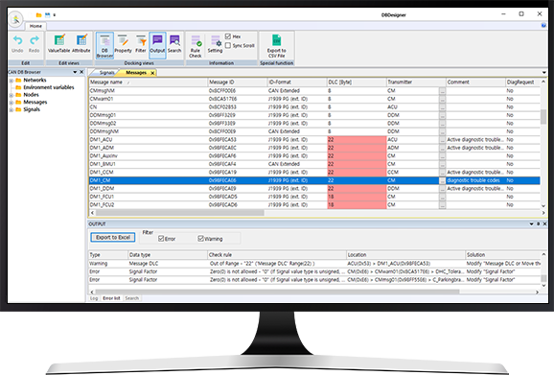Open CAN DB Browser panel dropdown arrow
This screenshot has width=554, height=375.
75,72
